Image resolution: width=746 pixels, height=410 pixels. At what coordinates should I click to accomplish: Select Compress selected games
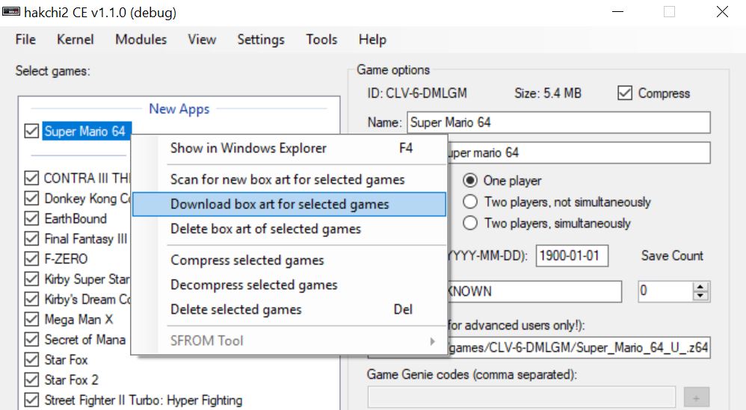coord(289,261)
